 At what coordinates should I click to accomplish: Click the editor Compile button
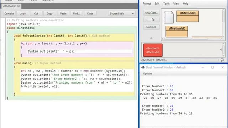tap(9, 14)
